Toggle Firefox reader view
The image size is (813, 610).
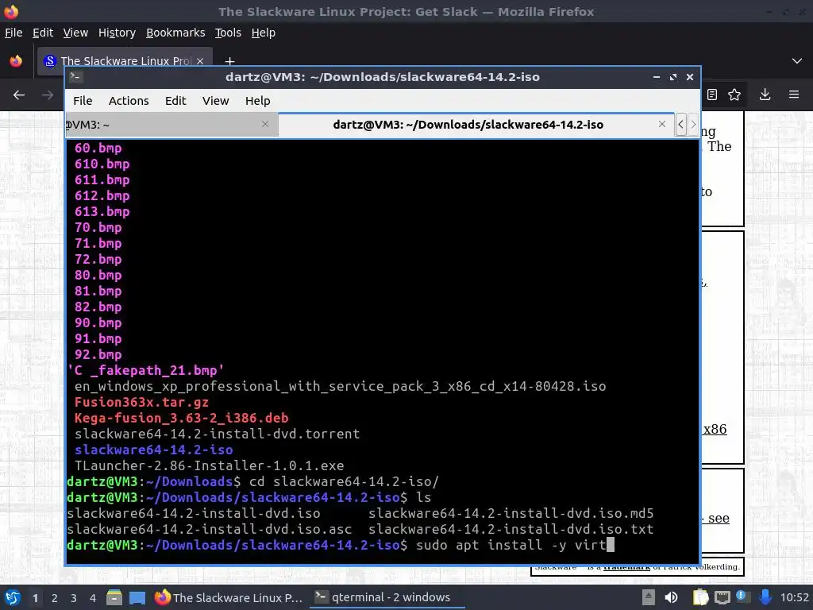(712, 95)
